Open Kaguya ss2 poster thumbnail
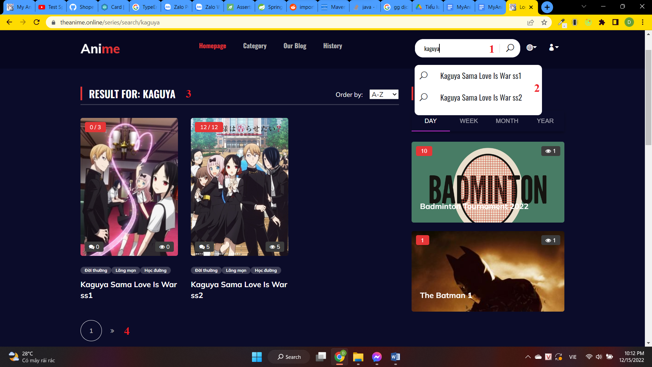 click(x=239, y=187)
